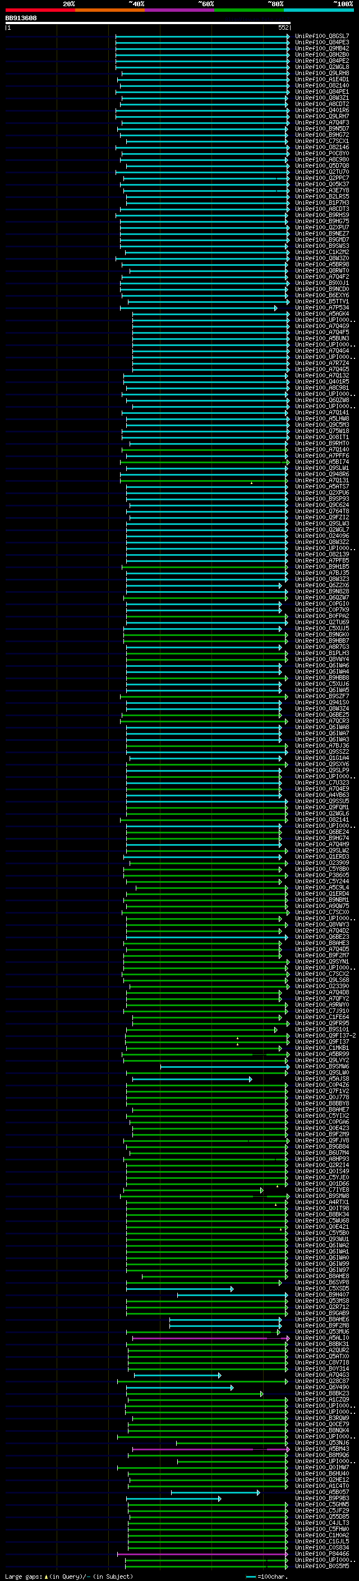Image resolution: width=359 pixels, height=1581 pixels.
Task: Click label UniRef100_O82140
Action: 322,85
